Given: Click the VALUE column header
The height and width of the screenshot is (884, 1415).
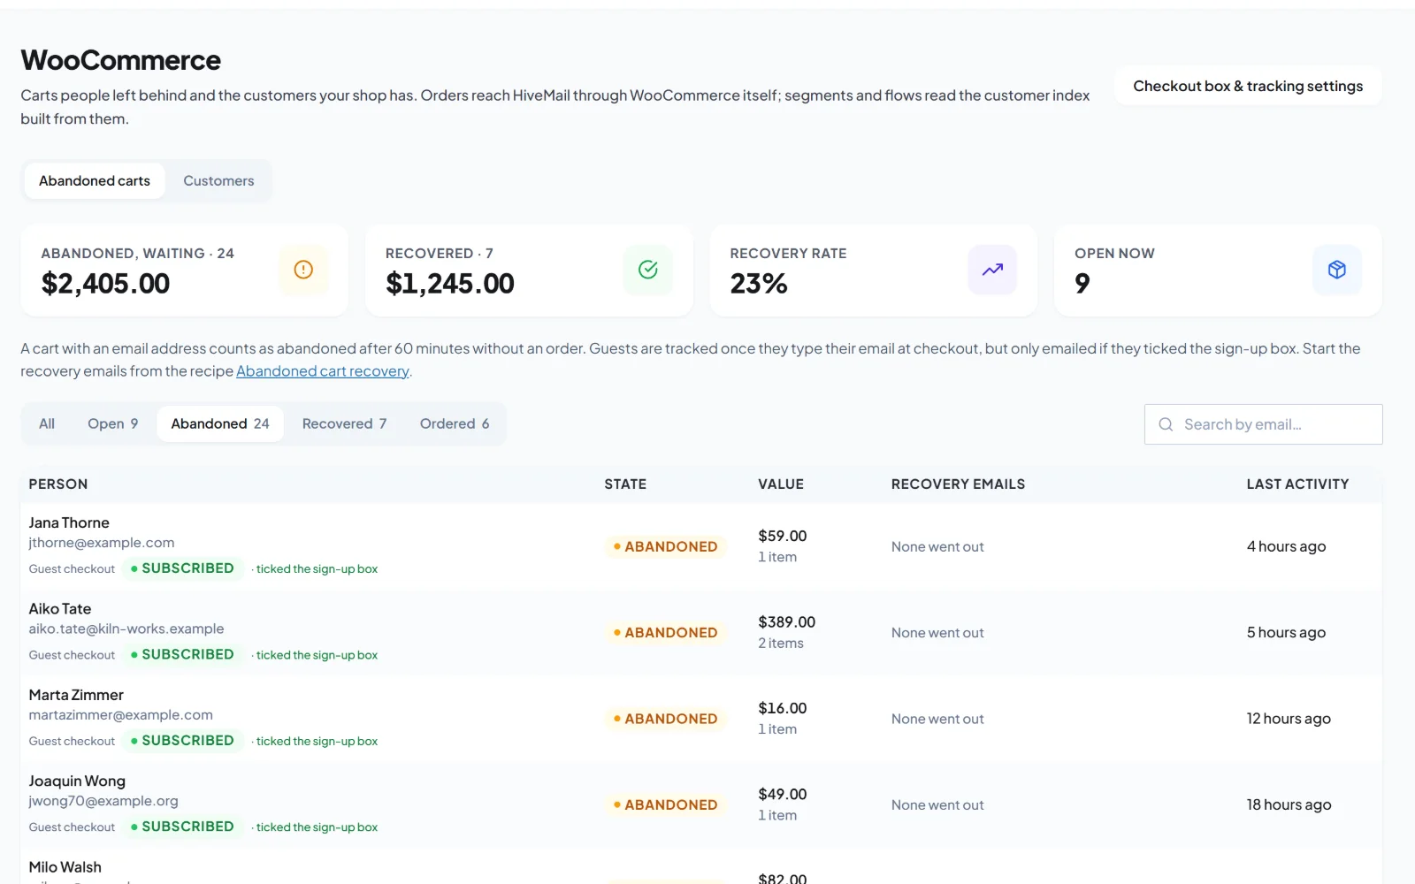Looking at the screenshot, I should tap(781, 484).
